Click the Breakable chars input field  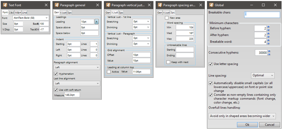(262, 15)
